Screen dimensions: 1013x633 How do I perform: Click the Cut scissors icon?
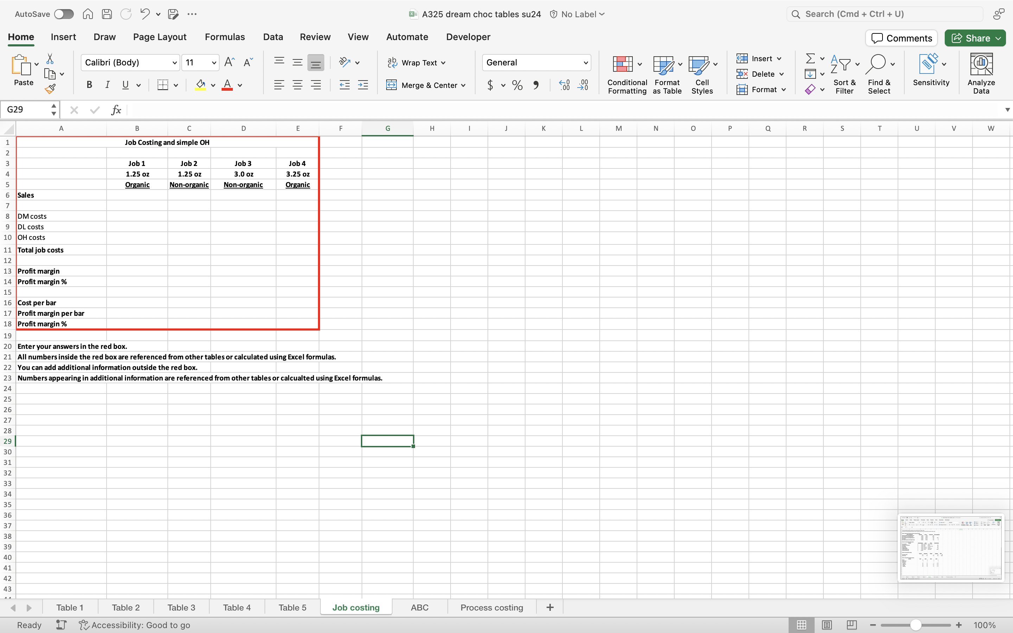coord(50,59)
